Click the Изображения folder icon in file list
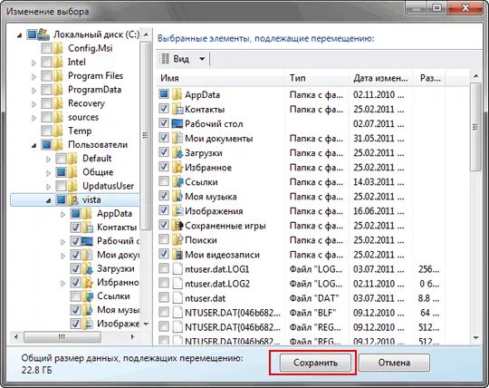This screenshot has width=489, height=388. click(x=177, y=210)
